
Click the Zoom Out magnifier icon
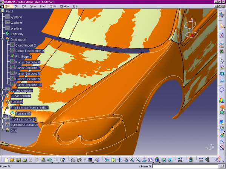pyautogui.click(x=138, y=160)
